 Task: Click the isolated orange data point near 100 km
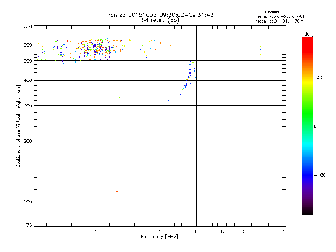(117, 191)
